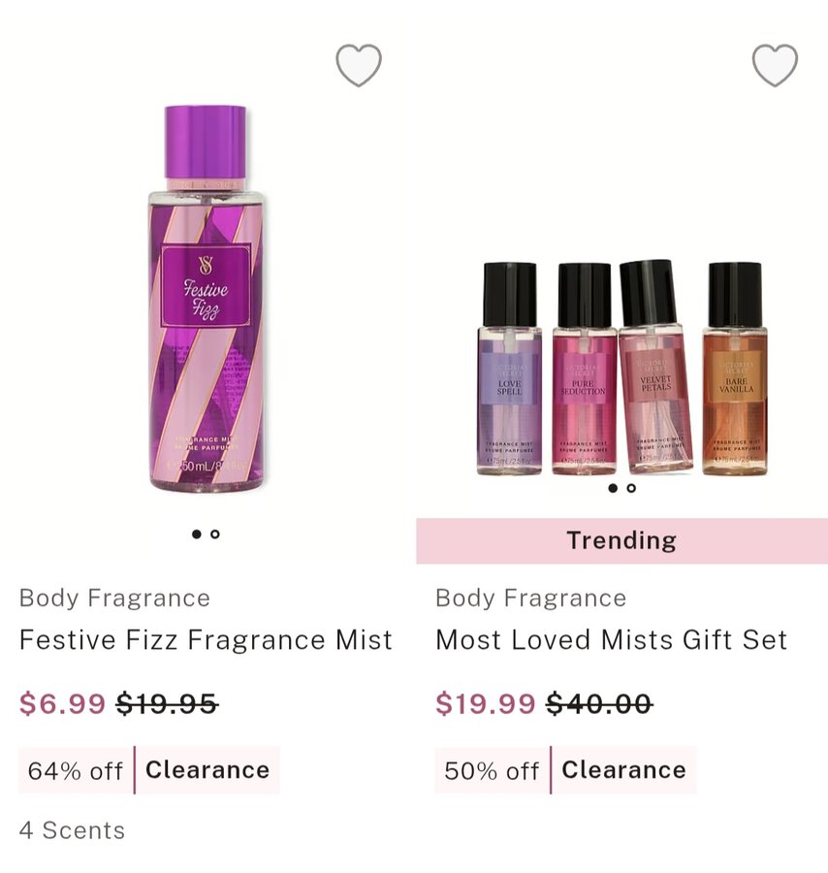
Task: Show second image dot for Festive Fizz
Action: tap(215, 533)
